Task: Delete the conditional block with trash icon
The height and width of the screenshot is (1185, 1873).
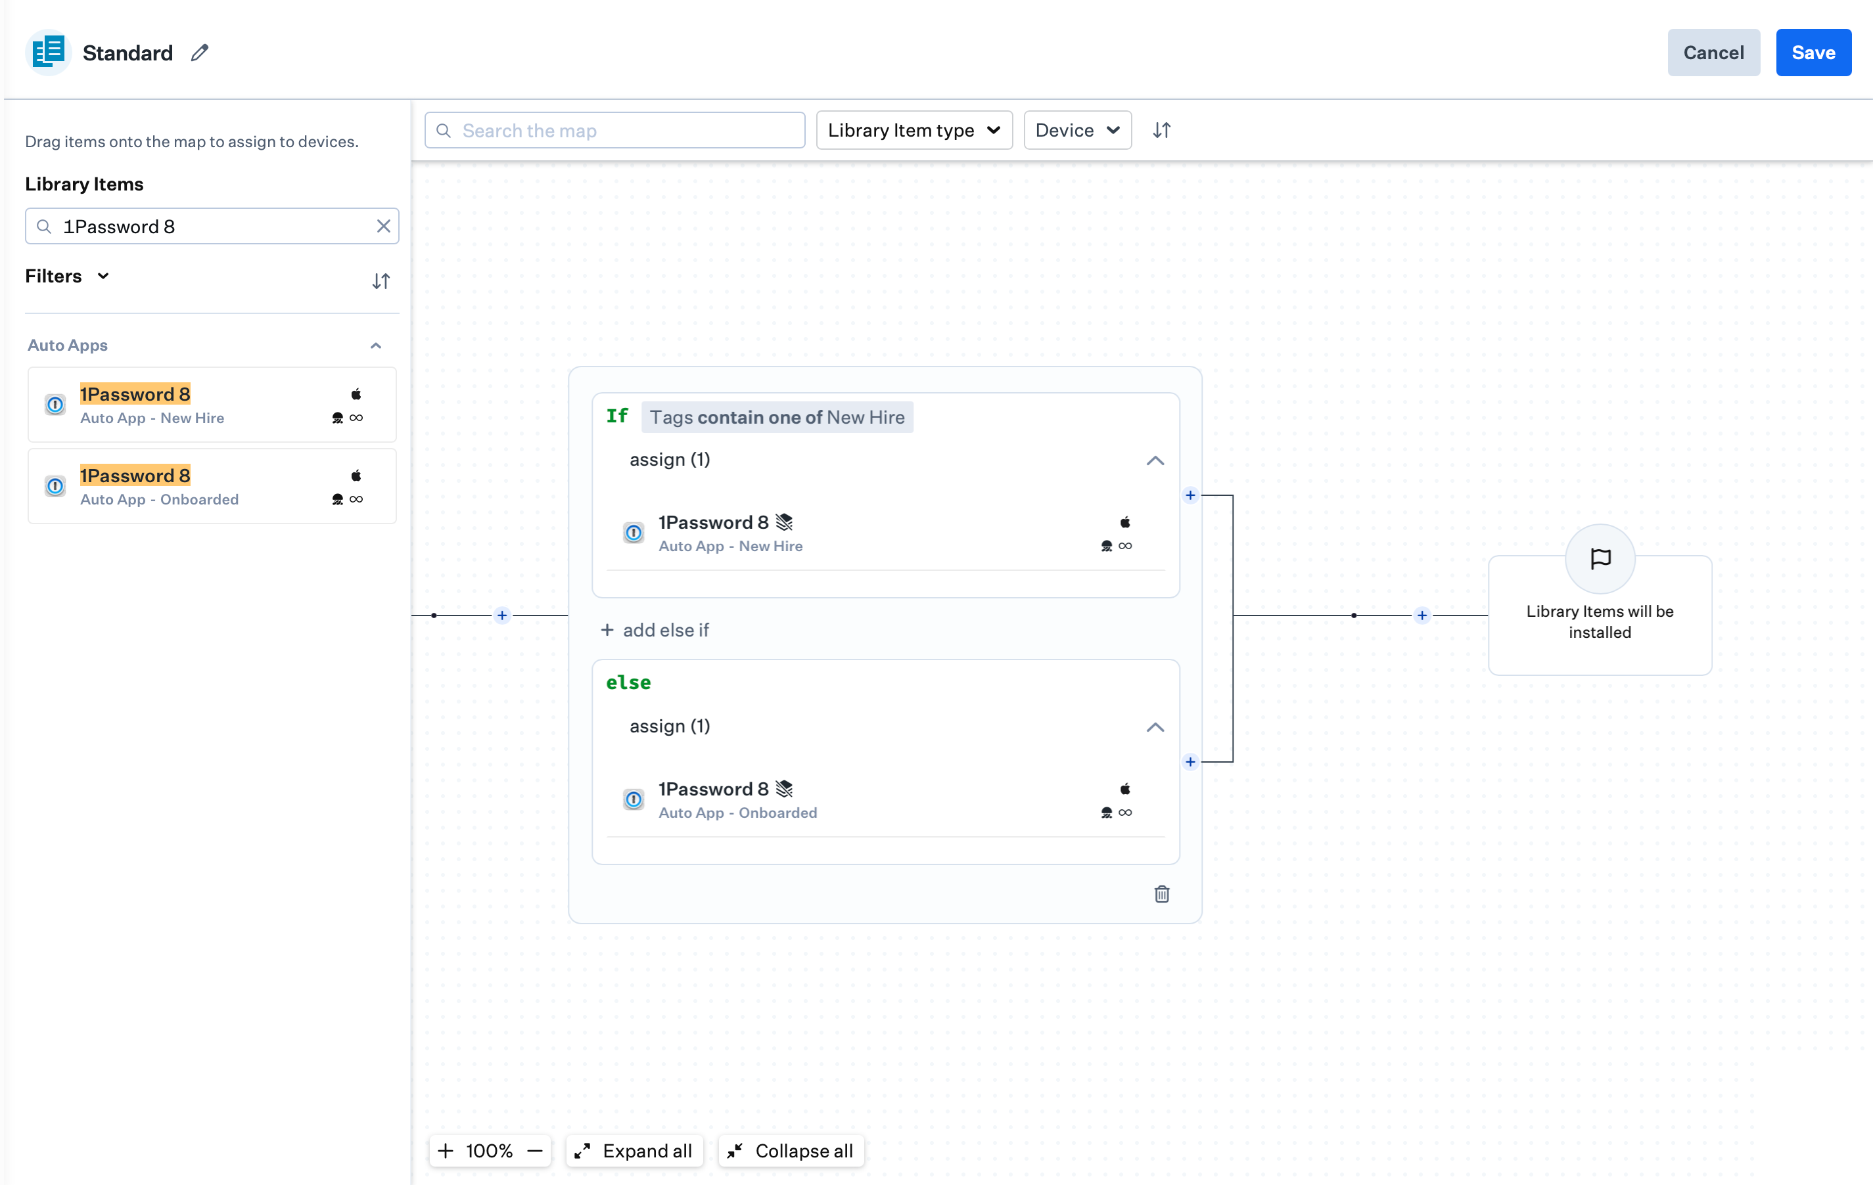Action: coord(1161,893)
